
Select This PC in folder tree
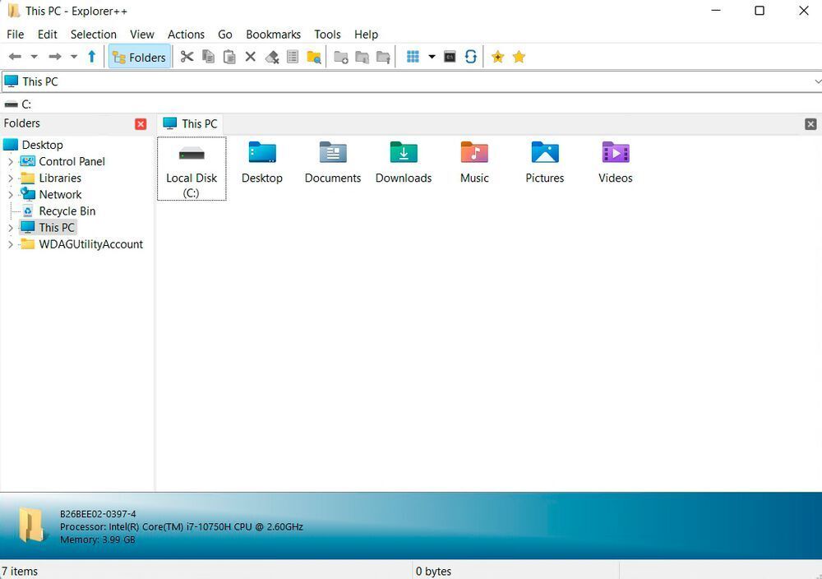coord(57,228)
